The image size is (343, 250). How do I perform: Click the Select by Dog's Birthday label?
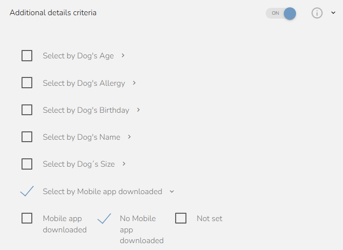click(86, 110)
